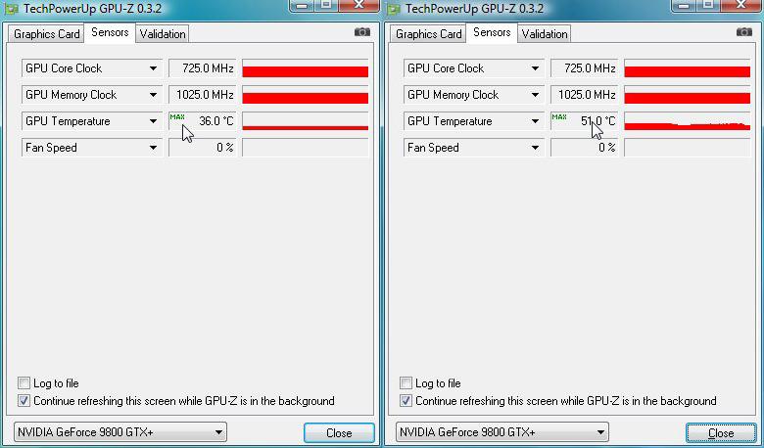
Task: Switch to Graphics Card tab in right window
Action: (428, 34)
